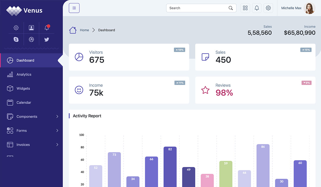Expand the Components submenu chevron
The width and height of the screenshot is (321, 187).
point(57,116)
